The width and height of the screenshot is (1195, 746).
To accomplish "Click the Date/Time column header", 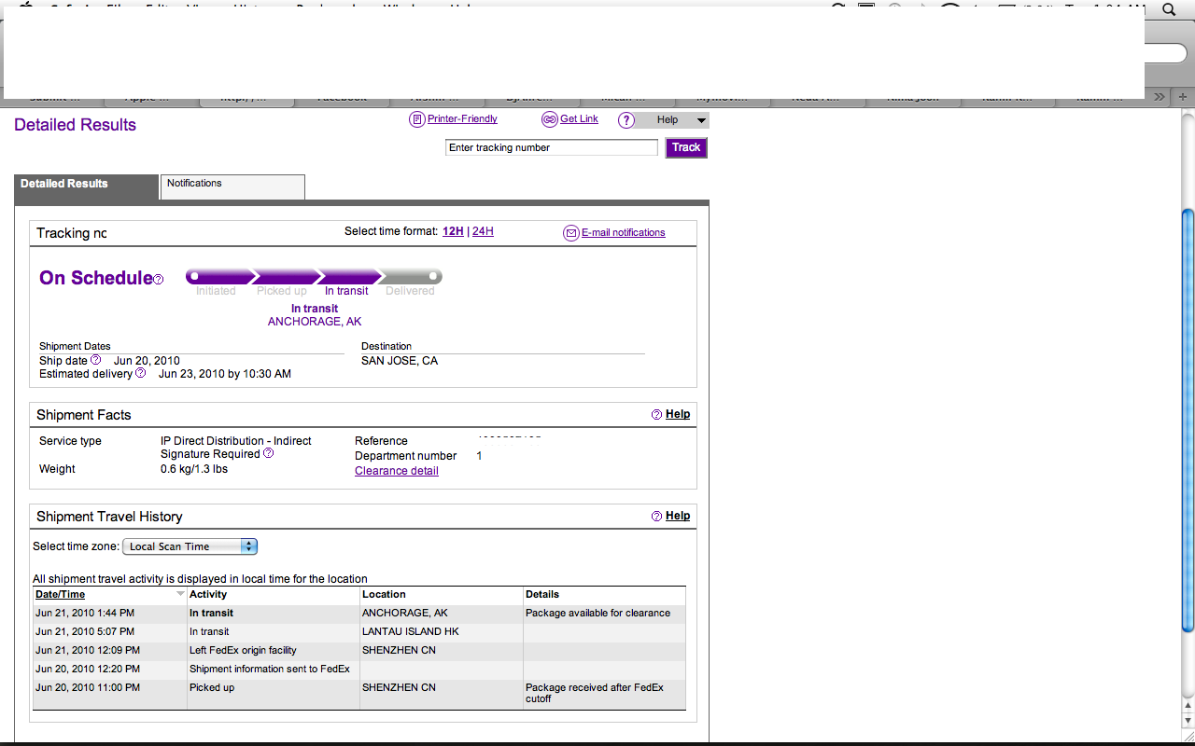I will (60, 594).
